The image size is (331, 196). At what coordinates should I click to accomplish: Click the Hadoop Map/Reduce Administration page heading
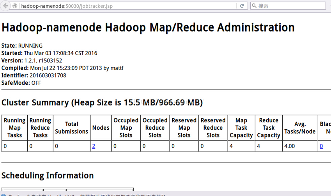pyautogui.click(x=148, y=28)
